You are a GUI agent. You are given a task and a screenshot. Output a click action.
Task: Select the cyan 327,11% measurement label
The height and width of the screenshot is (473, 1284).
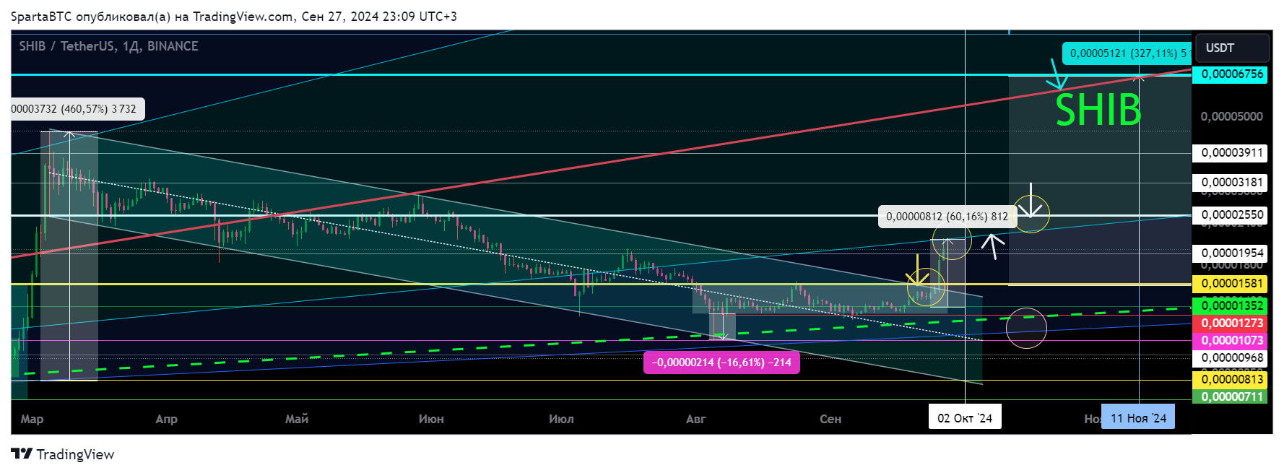pyautogui.click(x=1127, y=53)
